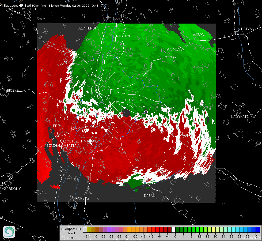
Task: Click the swirl weather-service logo icon
Action: [9, 232]
